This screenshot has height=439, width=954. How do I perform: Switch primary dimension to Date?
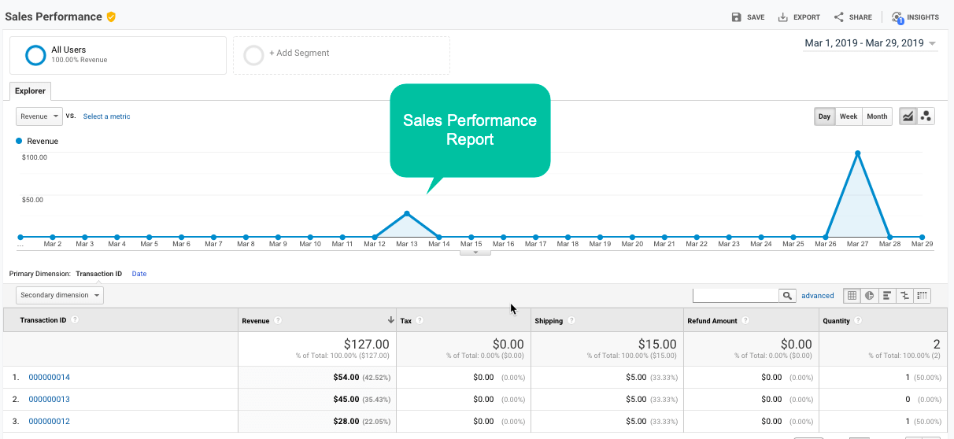[139, 274]
